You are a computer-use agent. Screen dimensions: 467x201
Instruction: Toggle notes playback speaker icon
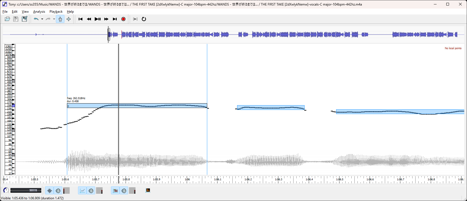(124, 191)
